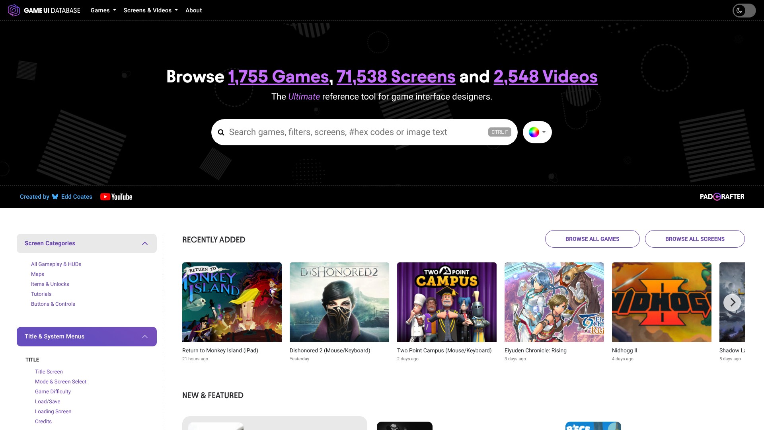Open Edd Coates Bluesky profile link
The height and width of the screenshot is (430, 764).
pyautogui.click(x=72, y=197)
